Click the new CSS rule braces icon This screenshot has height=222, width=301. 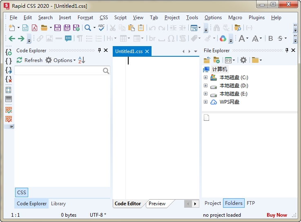pyautogui.click(x=9, y=52)
